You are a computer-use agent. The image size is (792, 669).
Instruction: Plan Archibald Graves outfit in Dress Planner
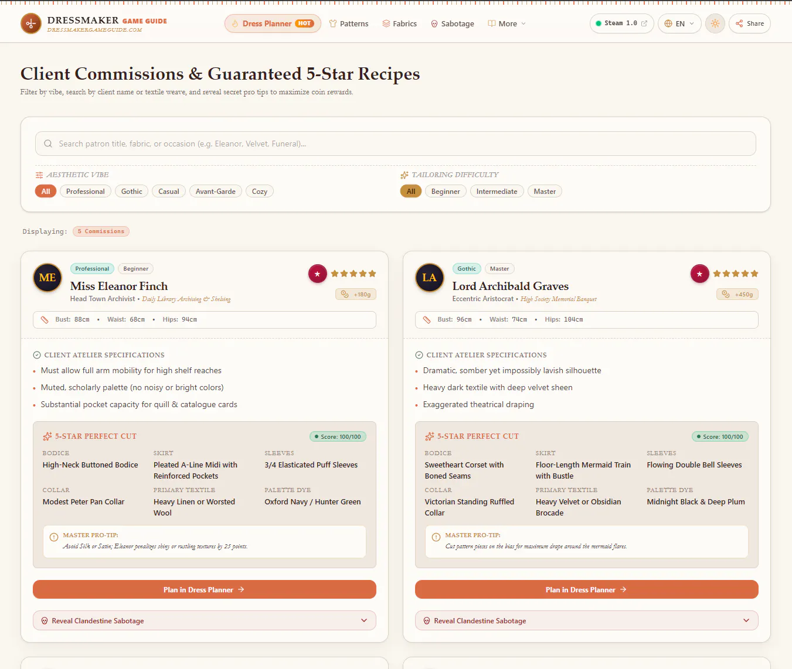coord(587,589)
